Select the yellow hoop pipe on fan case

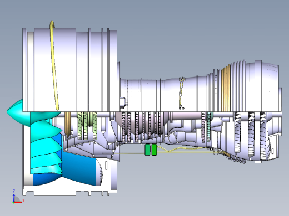54,65
